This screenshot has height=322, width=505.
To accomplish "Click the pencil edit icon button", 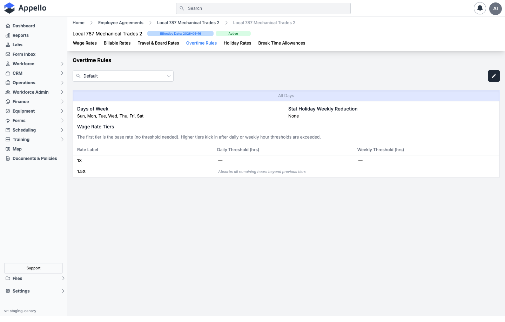I will 494,76.
